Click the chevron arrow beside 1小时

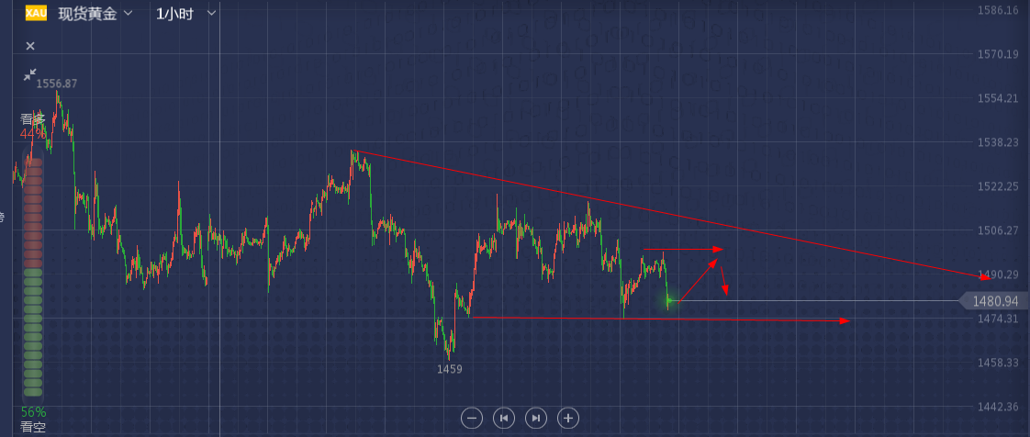(x=212, y=14)
